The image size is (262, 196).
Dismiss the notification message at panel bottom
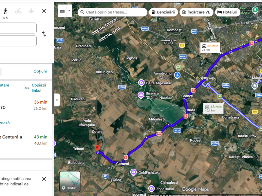click(44, 179)
